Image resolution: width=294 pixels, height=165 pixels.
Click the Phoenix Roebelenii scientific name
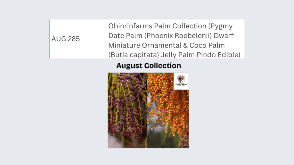coord(178,36)
